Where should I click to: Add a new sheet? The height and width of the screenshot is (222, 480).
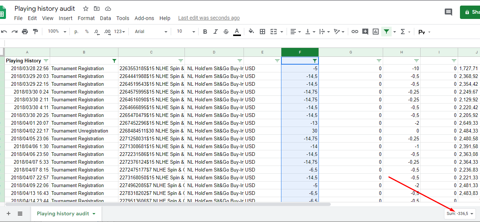coord(9,213)
